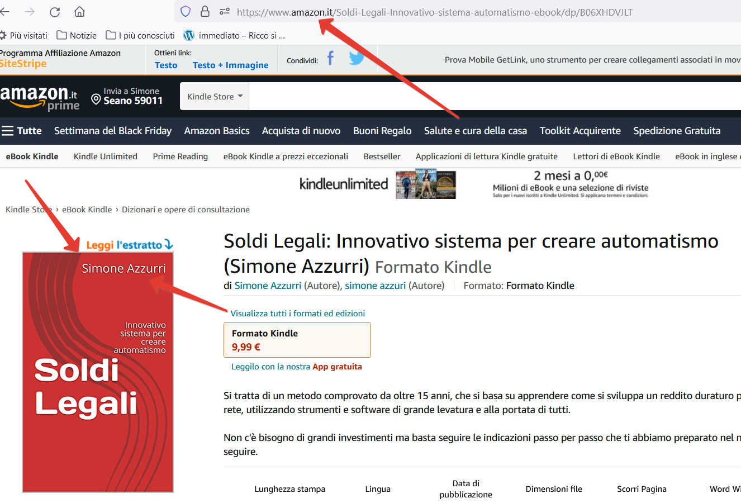Get SiteStripe Testo + Immagine link
741x503 pixels.
(230, 65)
